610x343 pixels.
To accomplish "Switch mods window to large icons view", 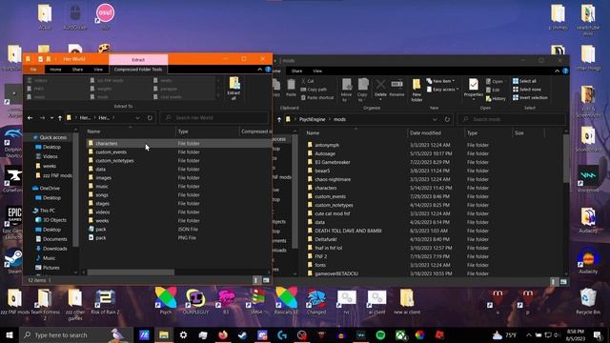I will coord(563,282).
